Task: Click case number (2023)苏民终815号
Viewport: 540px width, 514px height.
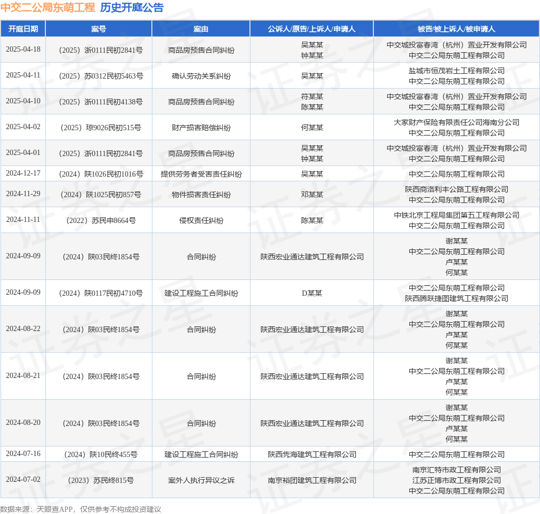Action: point(101,481)
